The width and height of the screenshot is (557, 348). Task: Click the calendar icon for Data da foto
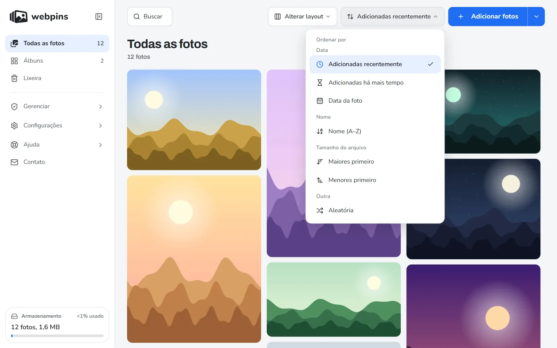(x=320, y=101)
